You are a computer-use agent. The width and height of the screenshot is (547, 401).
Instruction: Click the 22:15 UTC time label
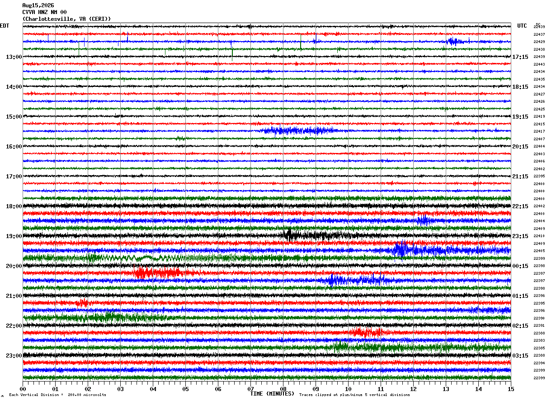(x=520, y=206)
